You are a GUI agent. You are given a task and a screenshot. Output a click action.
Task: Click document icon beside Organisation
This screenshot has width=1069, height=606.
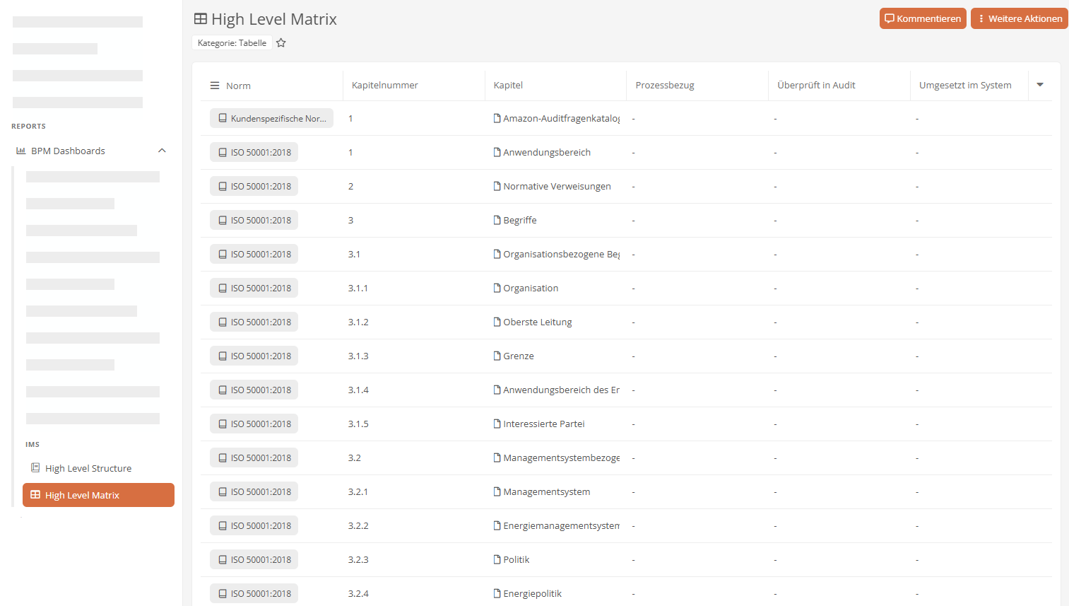[x=497, y=288]
